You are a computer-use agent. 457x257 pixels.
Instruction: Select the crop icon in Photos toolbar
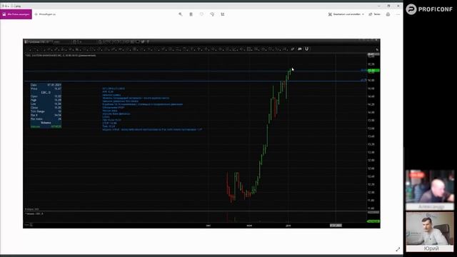tap(223, 14)
